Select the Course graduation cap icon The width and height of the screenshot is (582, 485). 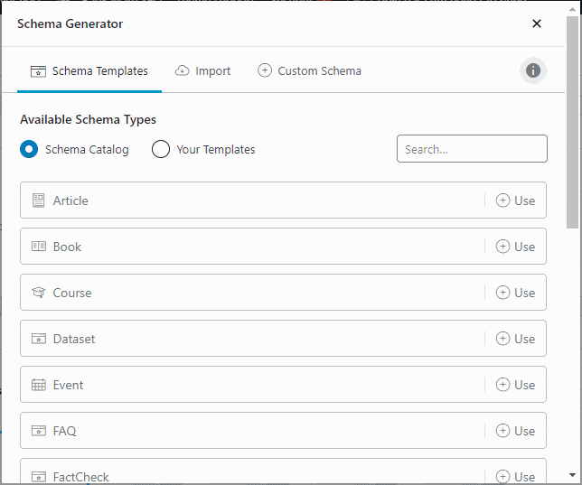(38, 293)
